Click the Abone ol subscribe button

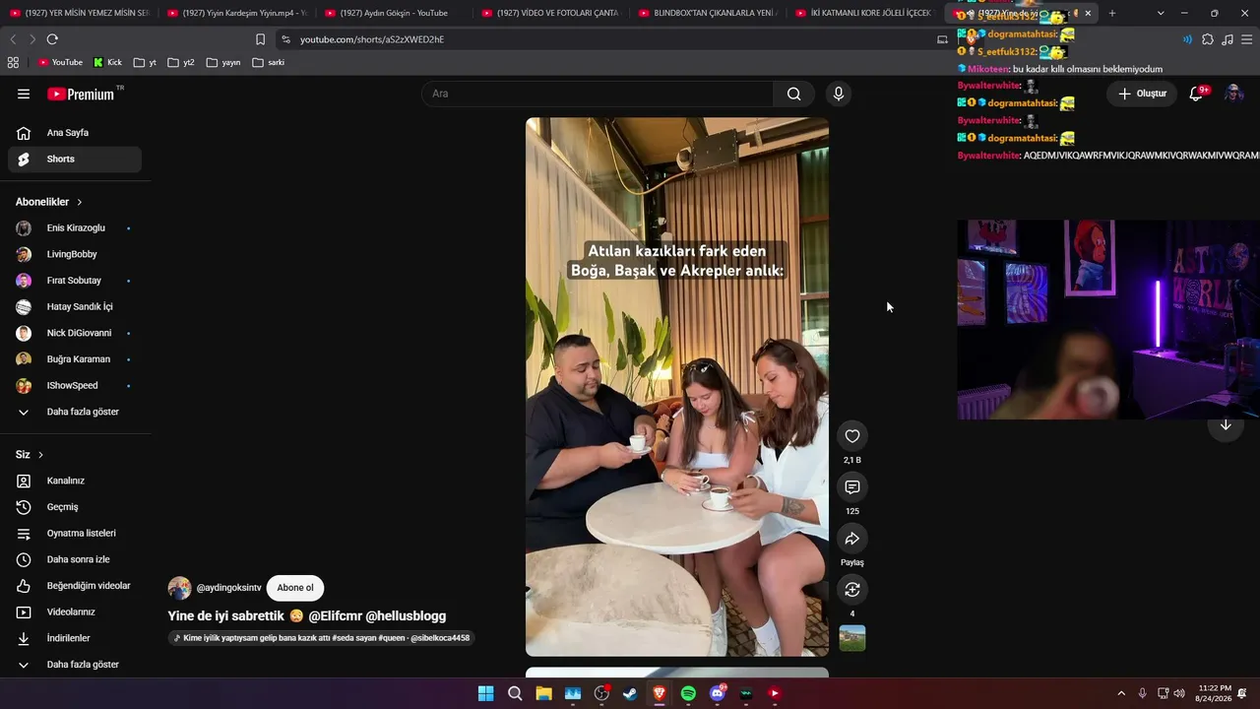pyautogui.click(x=295, y=588)
